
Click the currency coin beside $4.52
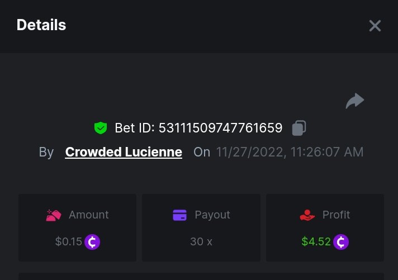[x=341, y=242]
